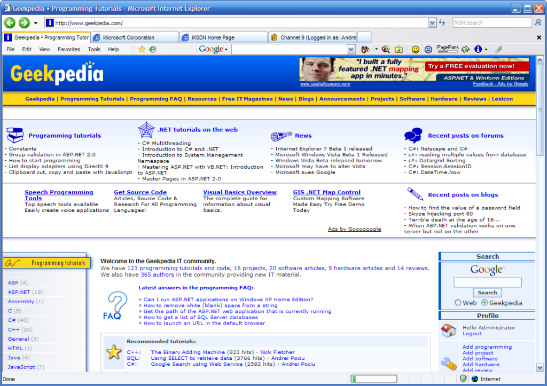Click the yellow happy face vote icon

[416, 50]
